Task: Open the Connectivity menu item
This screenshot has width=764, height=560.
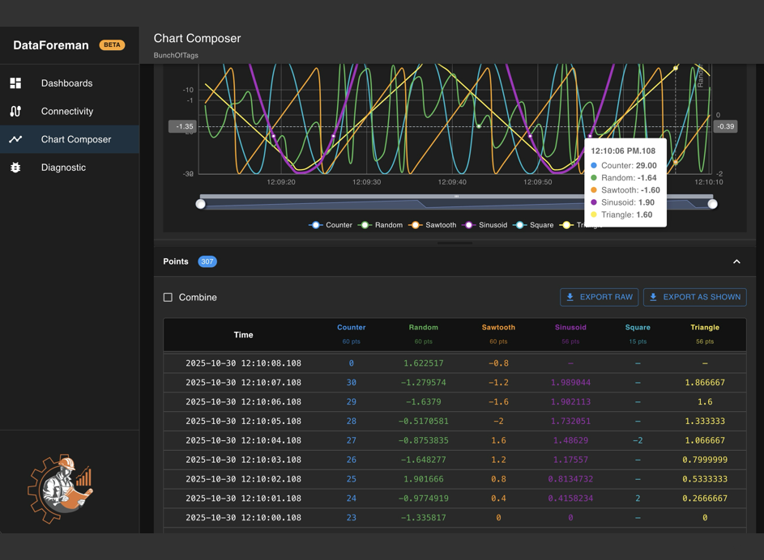Action: [x=67, y=112]
